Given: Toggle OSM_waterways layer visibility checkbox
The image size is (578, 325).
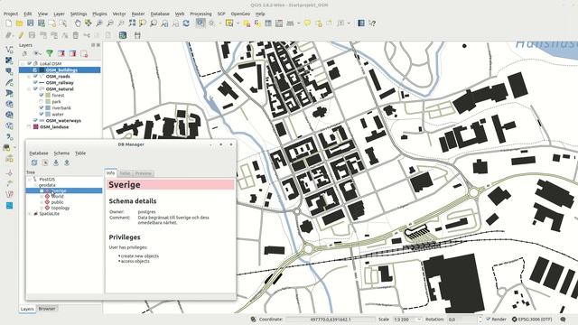Looking at the screenshot, I should tap(35, 120).
